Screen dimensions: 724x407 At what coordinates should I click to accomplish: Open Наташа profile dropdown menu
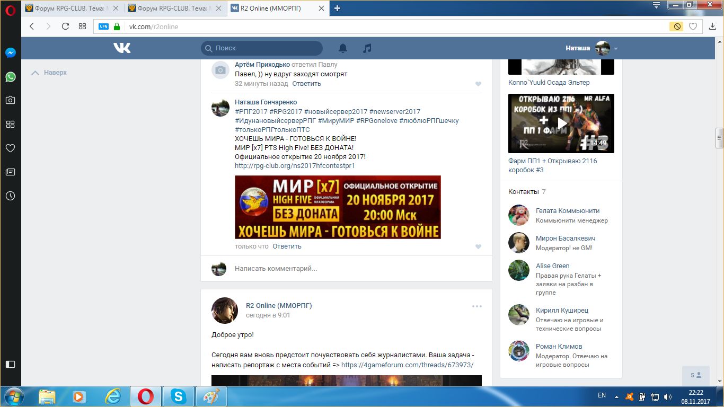(x=591, y=48)
